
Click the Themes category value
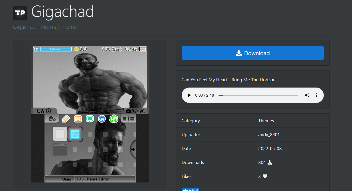tap(266, 121)
